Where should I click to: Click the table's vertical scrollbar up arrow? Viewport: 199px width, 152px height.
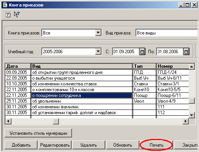click(x=192, y=67)
